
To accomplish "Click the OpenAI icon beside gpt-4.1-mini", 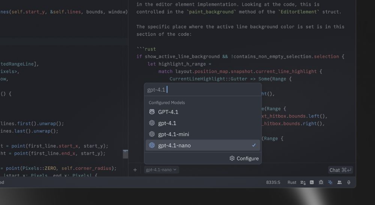I will coord(152,134).
